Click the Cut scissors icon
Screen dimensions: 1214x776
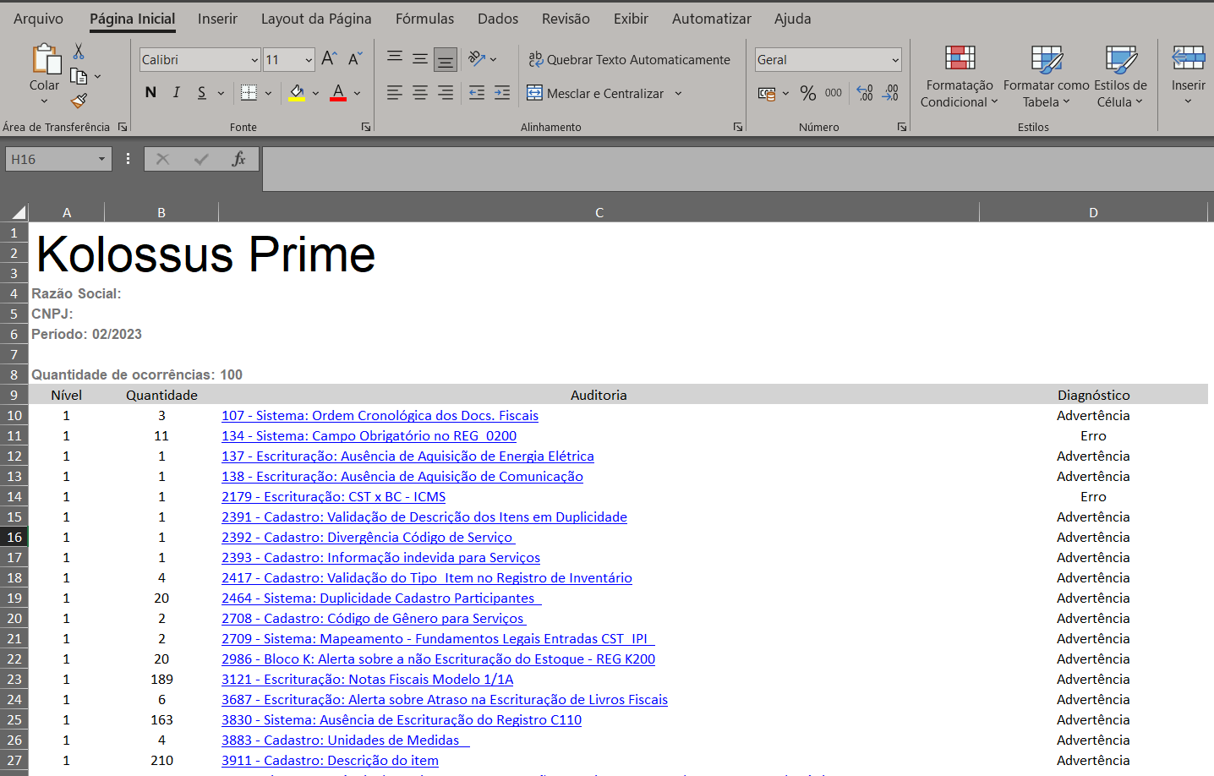pyautogui.click(x=79, y=52)
